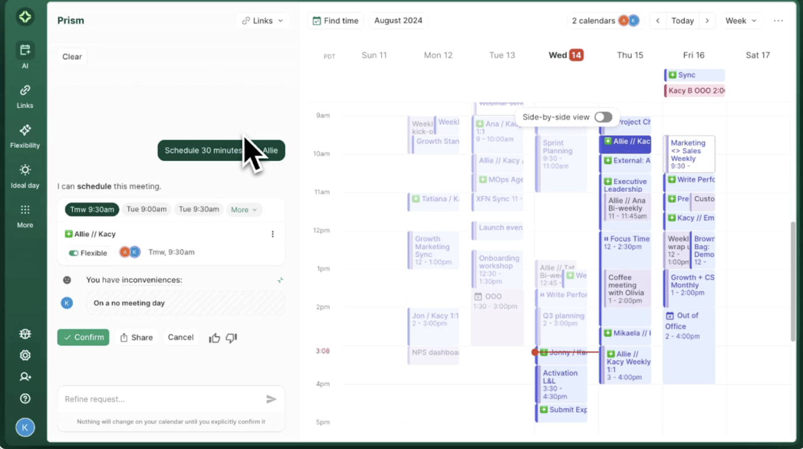The width and height of the screenshot is (803, 449).
Task: Open the Flexibility sidebar section
Action: 25,136
